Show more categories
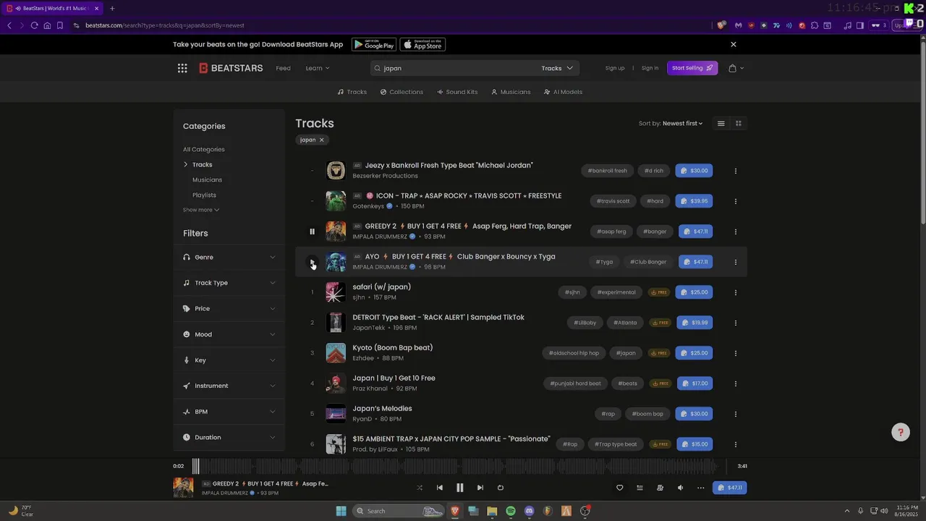This screenshot has width=926, height=521. (x=201, y=210)
